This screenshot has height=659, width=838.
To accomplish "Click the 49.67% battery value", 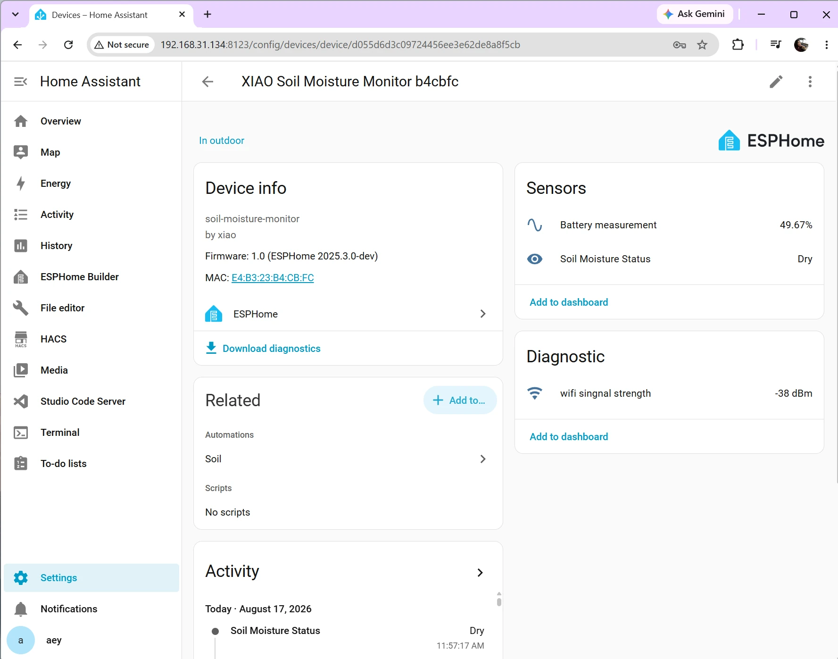I will pos(796,225).
